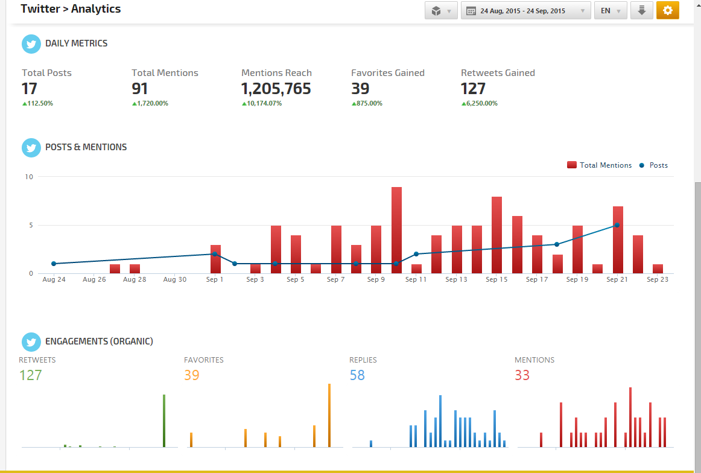
Task: Click the tallest orange bar in Favorites chart
Action: [x=329, y=415]
